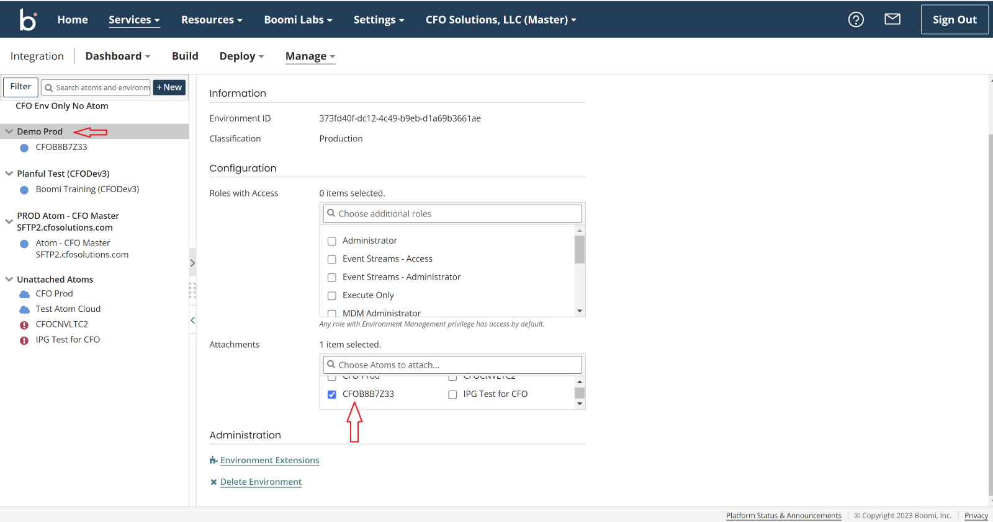Click the IPG Test for CFO warning icon

click(24, 340)
